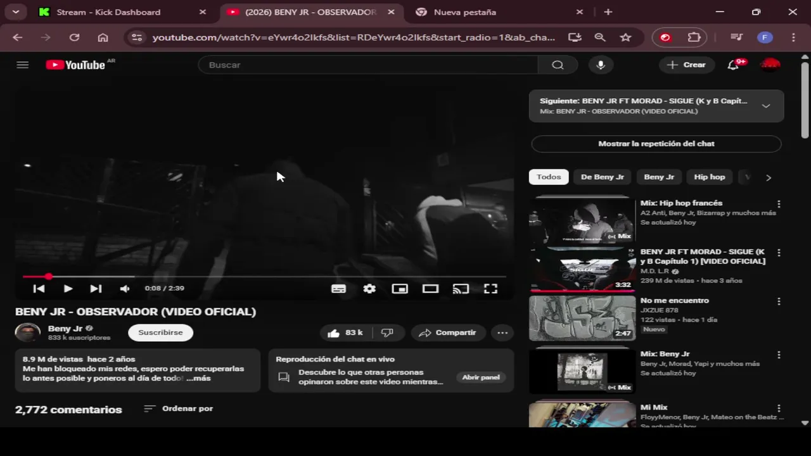Seek on the video progress bar
Image resolution: width=811 pixels, height=456 pixels.
(x=264, y=277)
